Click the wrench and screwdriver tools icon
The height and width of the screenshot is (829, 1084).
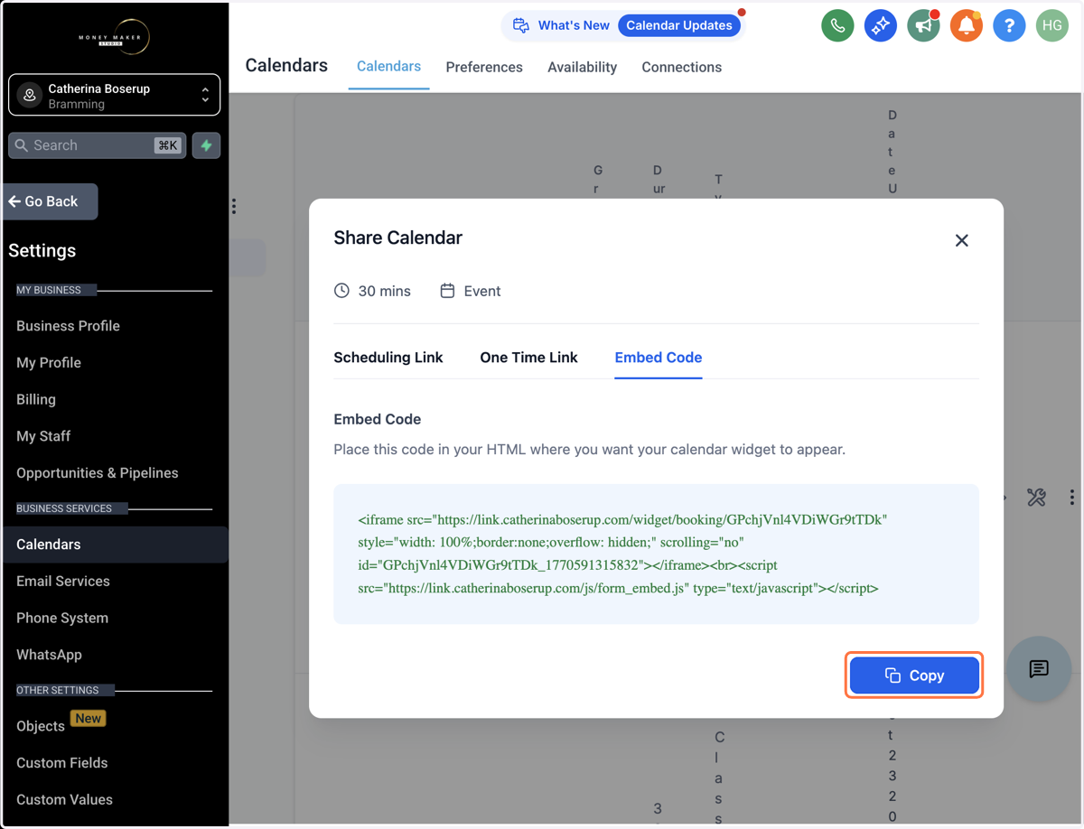point(1036,497)
